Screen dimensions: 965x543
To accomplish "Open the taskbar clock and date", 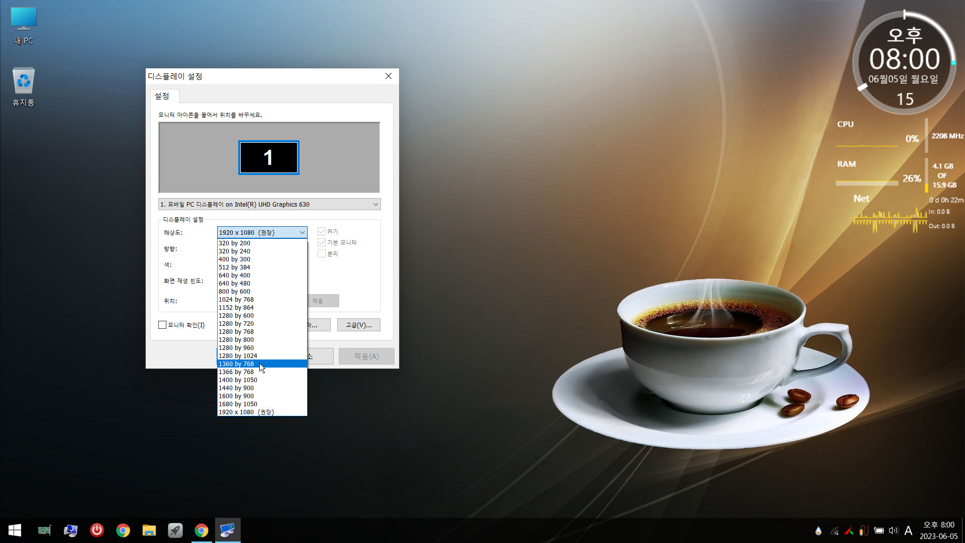I will tap(939, 530).
